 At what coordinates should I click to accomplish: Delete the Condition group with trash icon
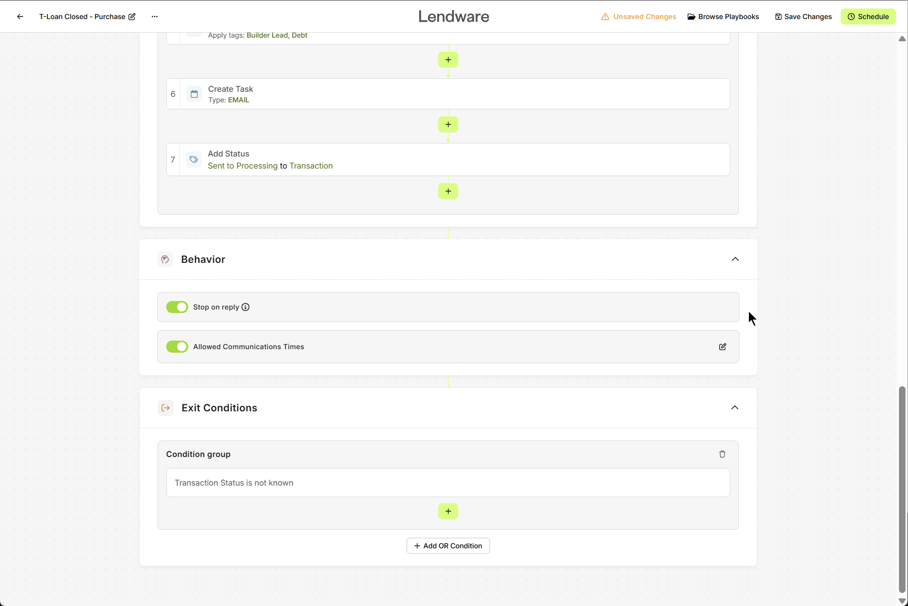722,454
